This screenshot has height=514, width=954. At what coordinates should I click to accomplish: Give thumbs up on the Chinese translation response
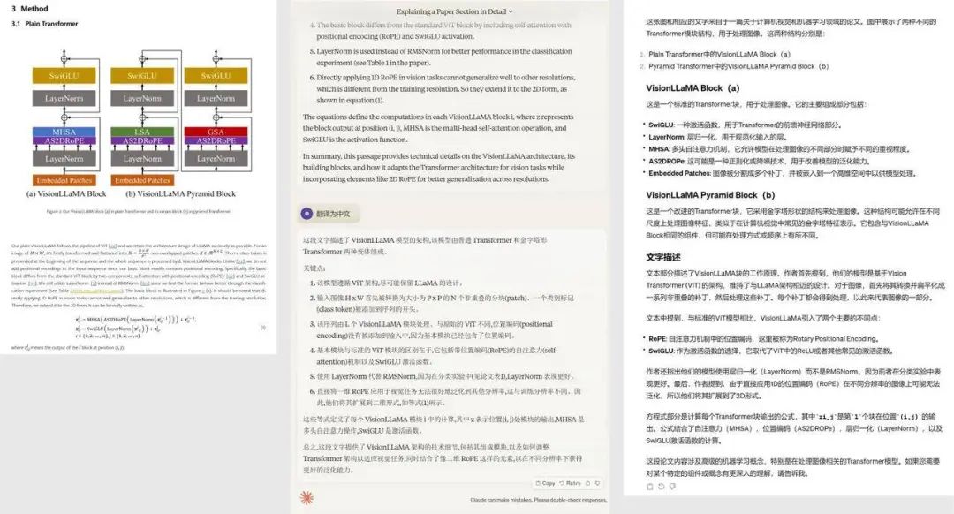click(587, 483)
